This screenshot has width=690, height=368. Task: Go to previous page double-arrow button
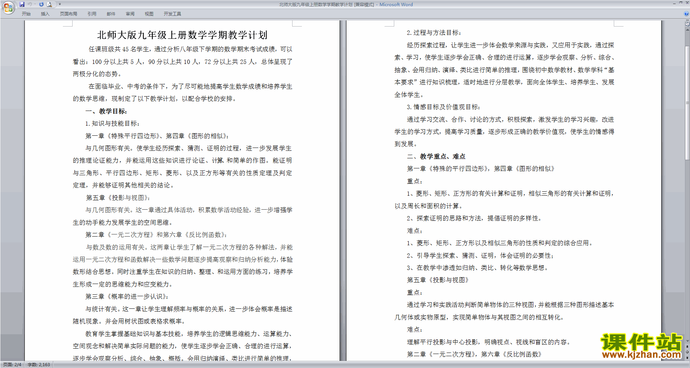tap(687, 347)
